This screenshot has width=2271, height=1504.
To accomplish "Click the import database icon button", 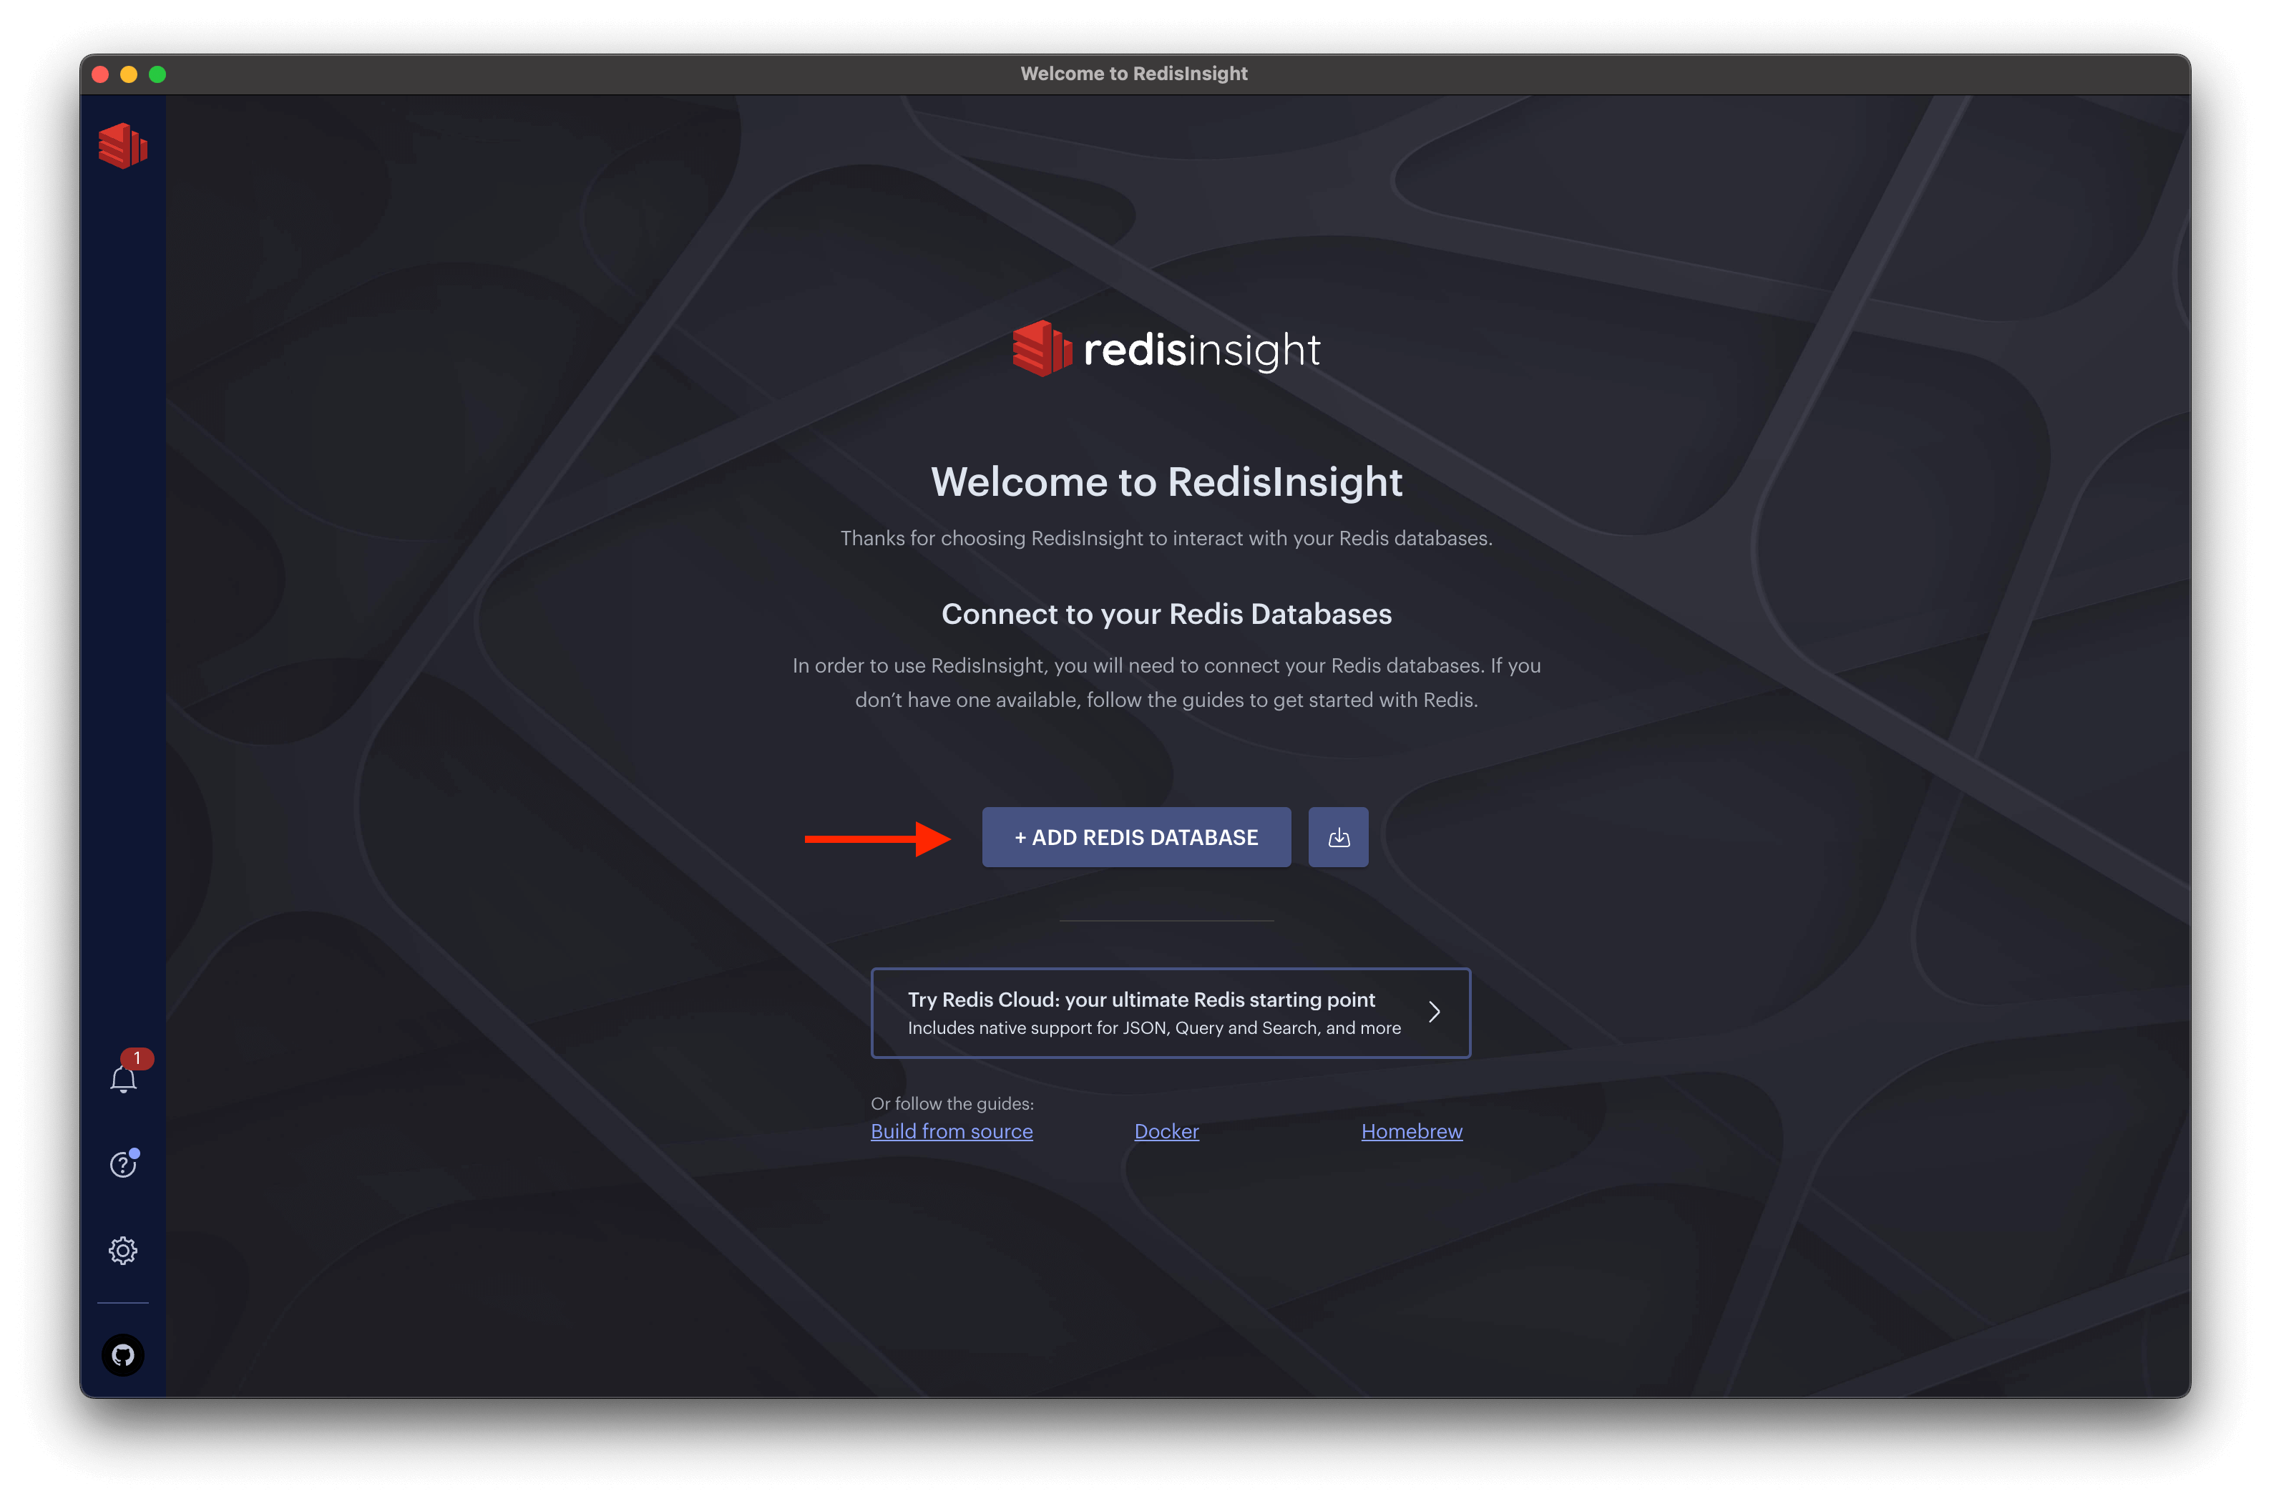I will coord(1338,837).
